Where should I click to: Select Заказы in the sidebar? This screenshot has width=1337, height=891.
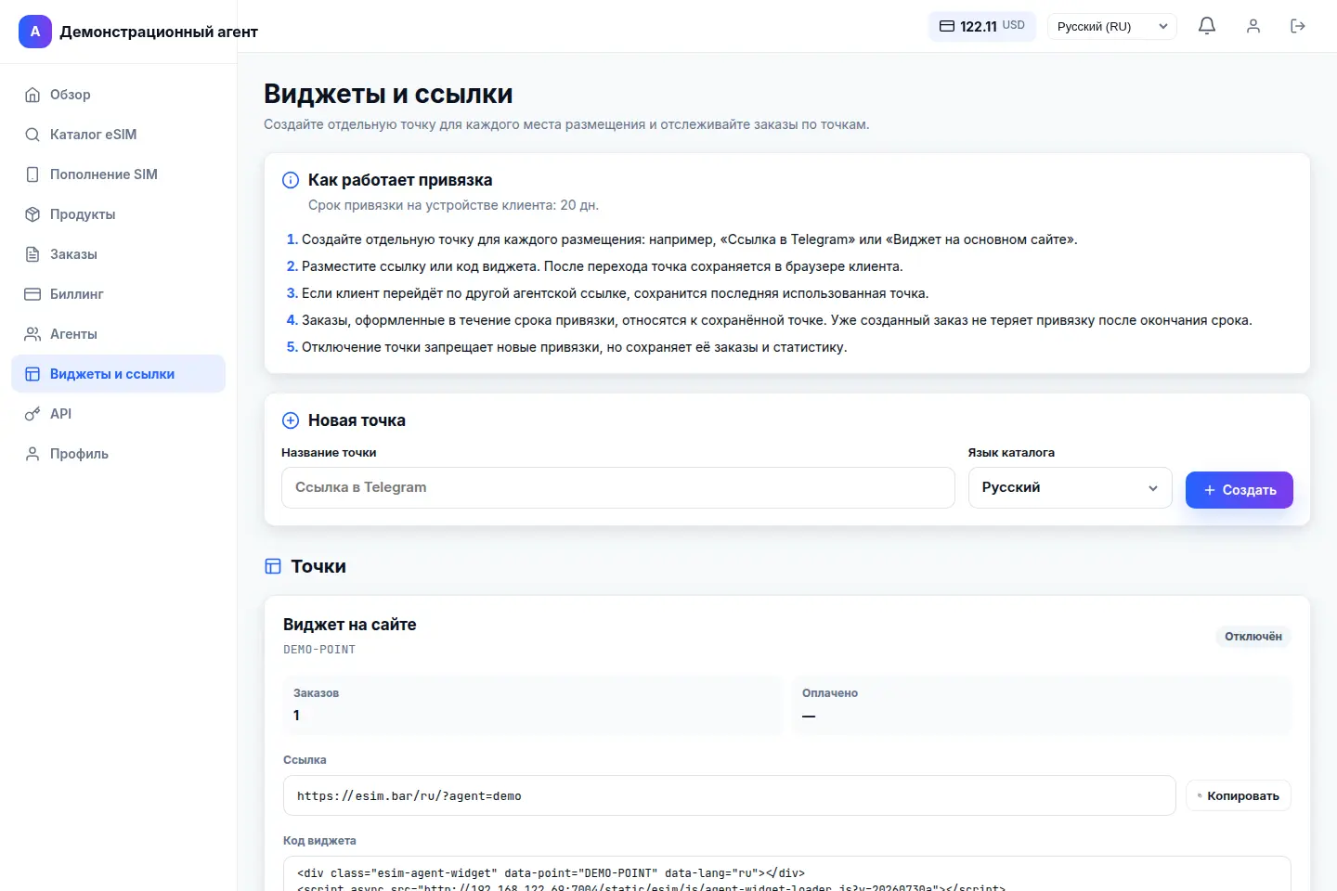click(x=118, y=254)
